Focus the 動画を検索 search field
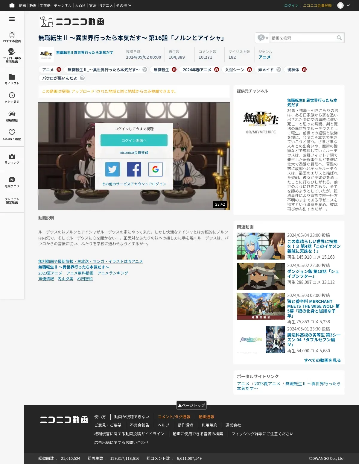 [x=303, y=38]
